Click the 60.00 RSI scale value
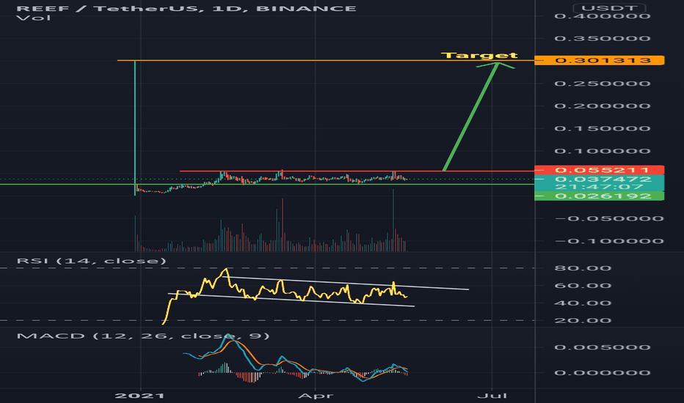This screenshot has height=403, width=684. click(583, 286)
